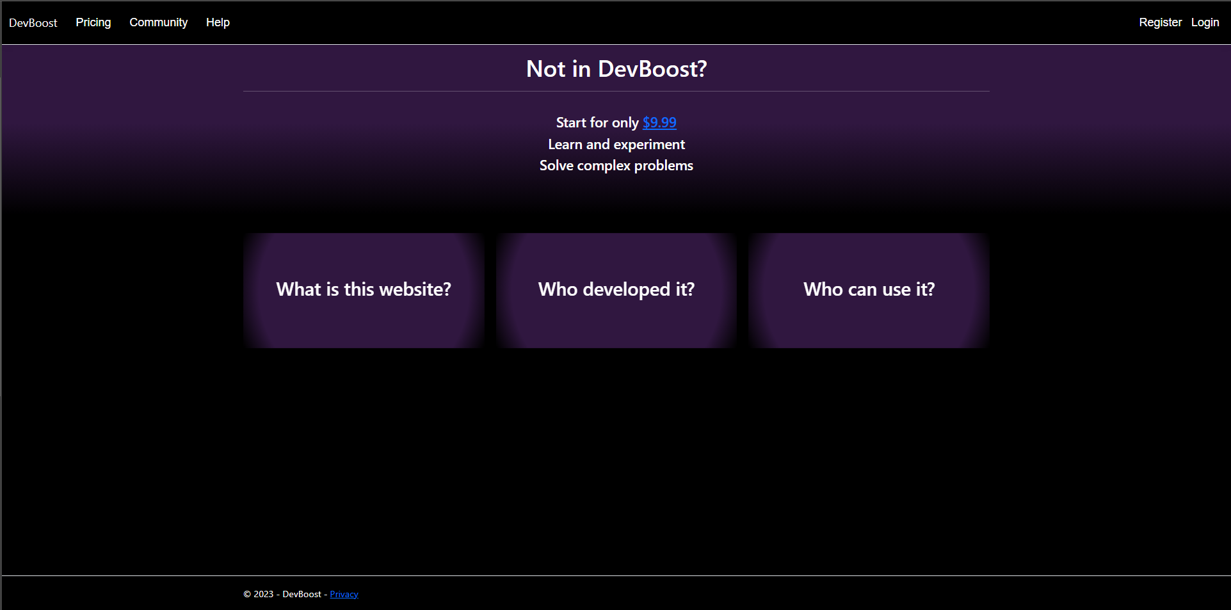Click the 'Solve complex problems' text
Screen dimensions: 1231x610
click(x=616, y=165)
